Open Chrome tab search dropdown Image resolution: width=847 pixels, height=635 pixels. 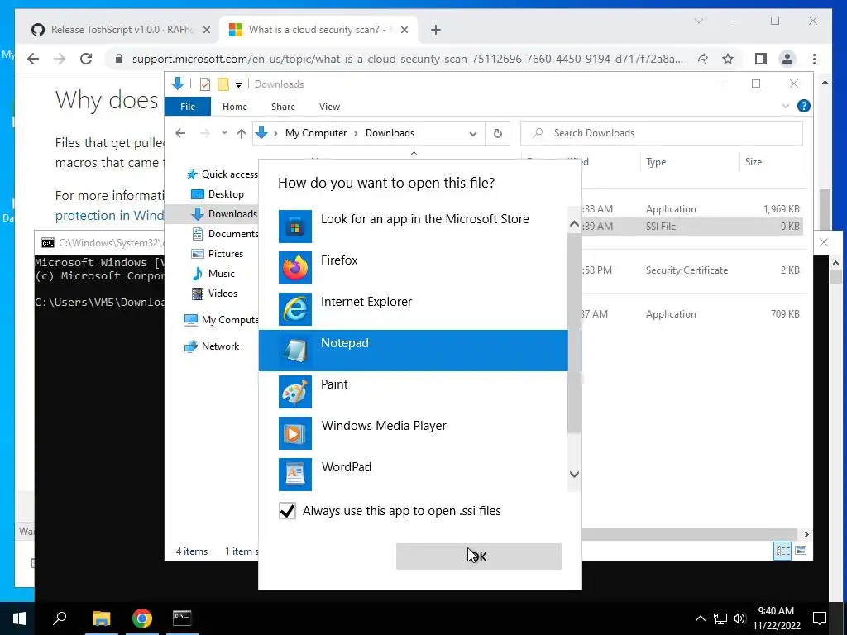(699, 21)
